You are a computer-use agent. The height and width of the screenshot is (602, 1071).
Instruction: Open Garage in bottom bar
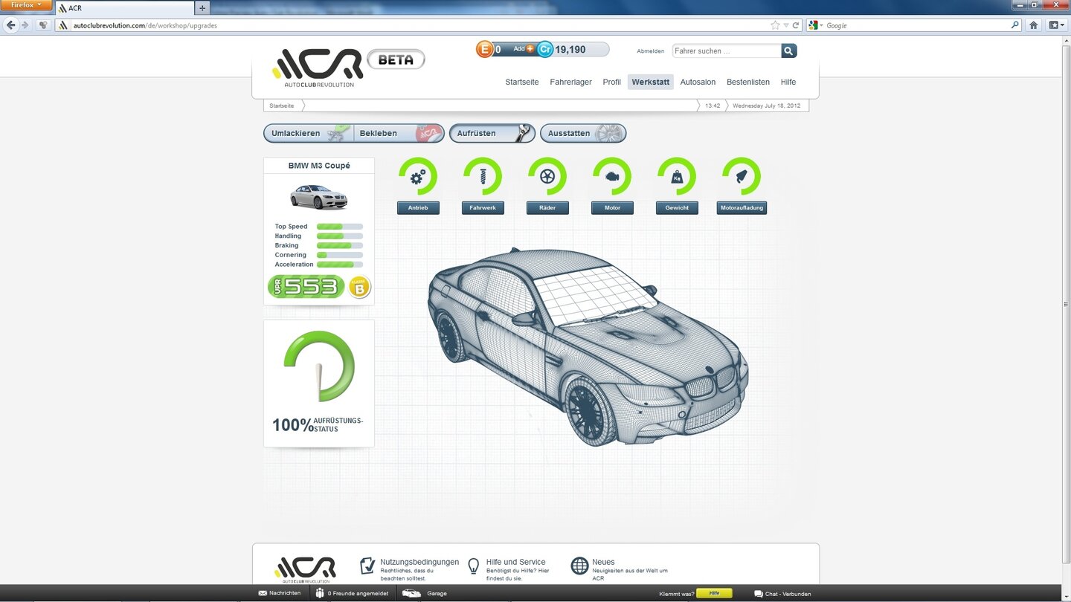(x=425, y=593)
